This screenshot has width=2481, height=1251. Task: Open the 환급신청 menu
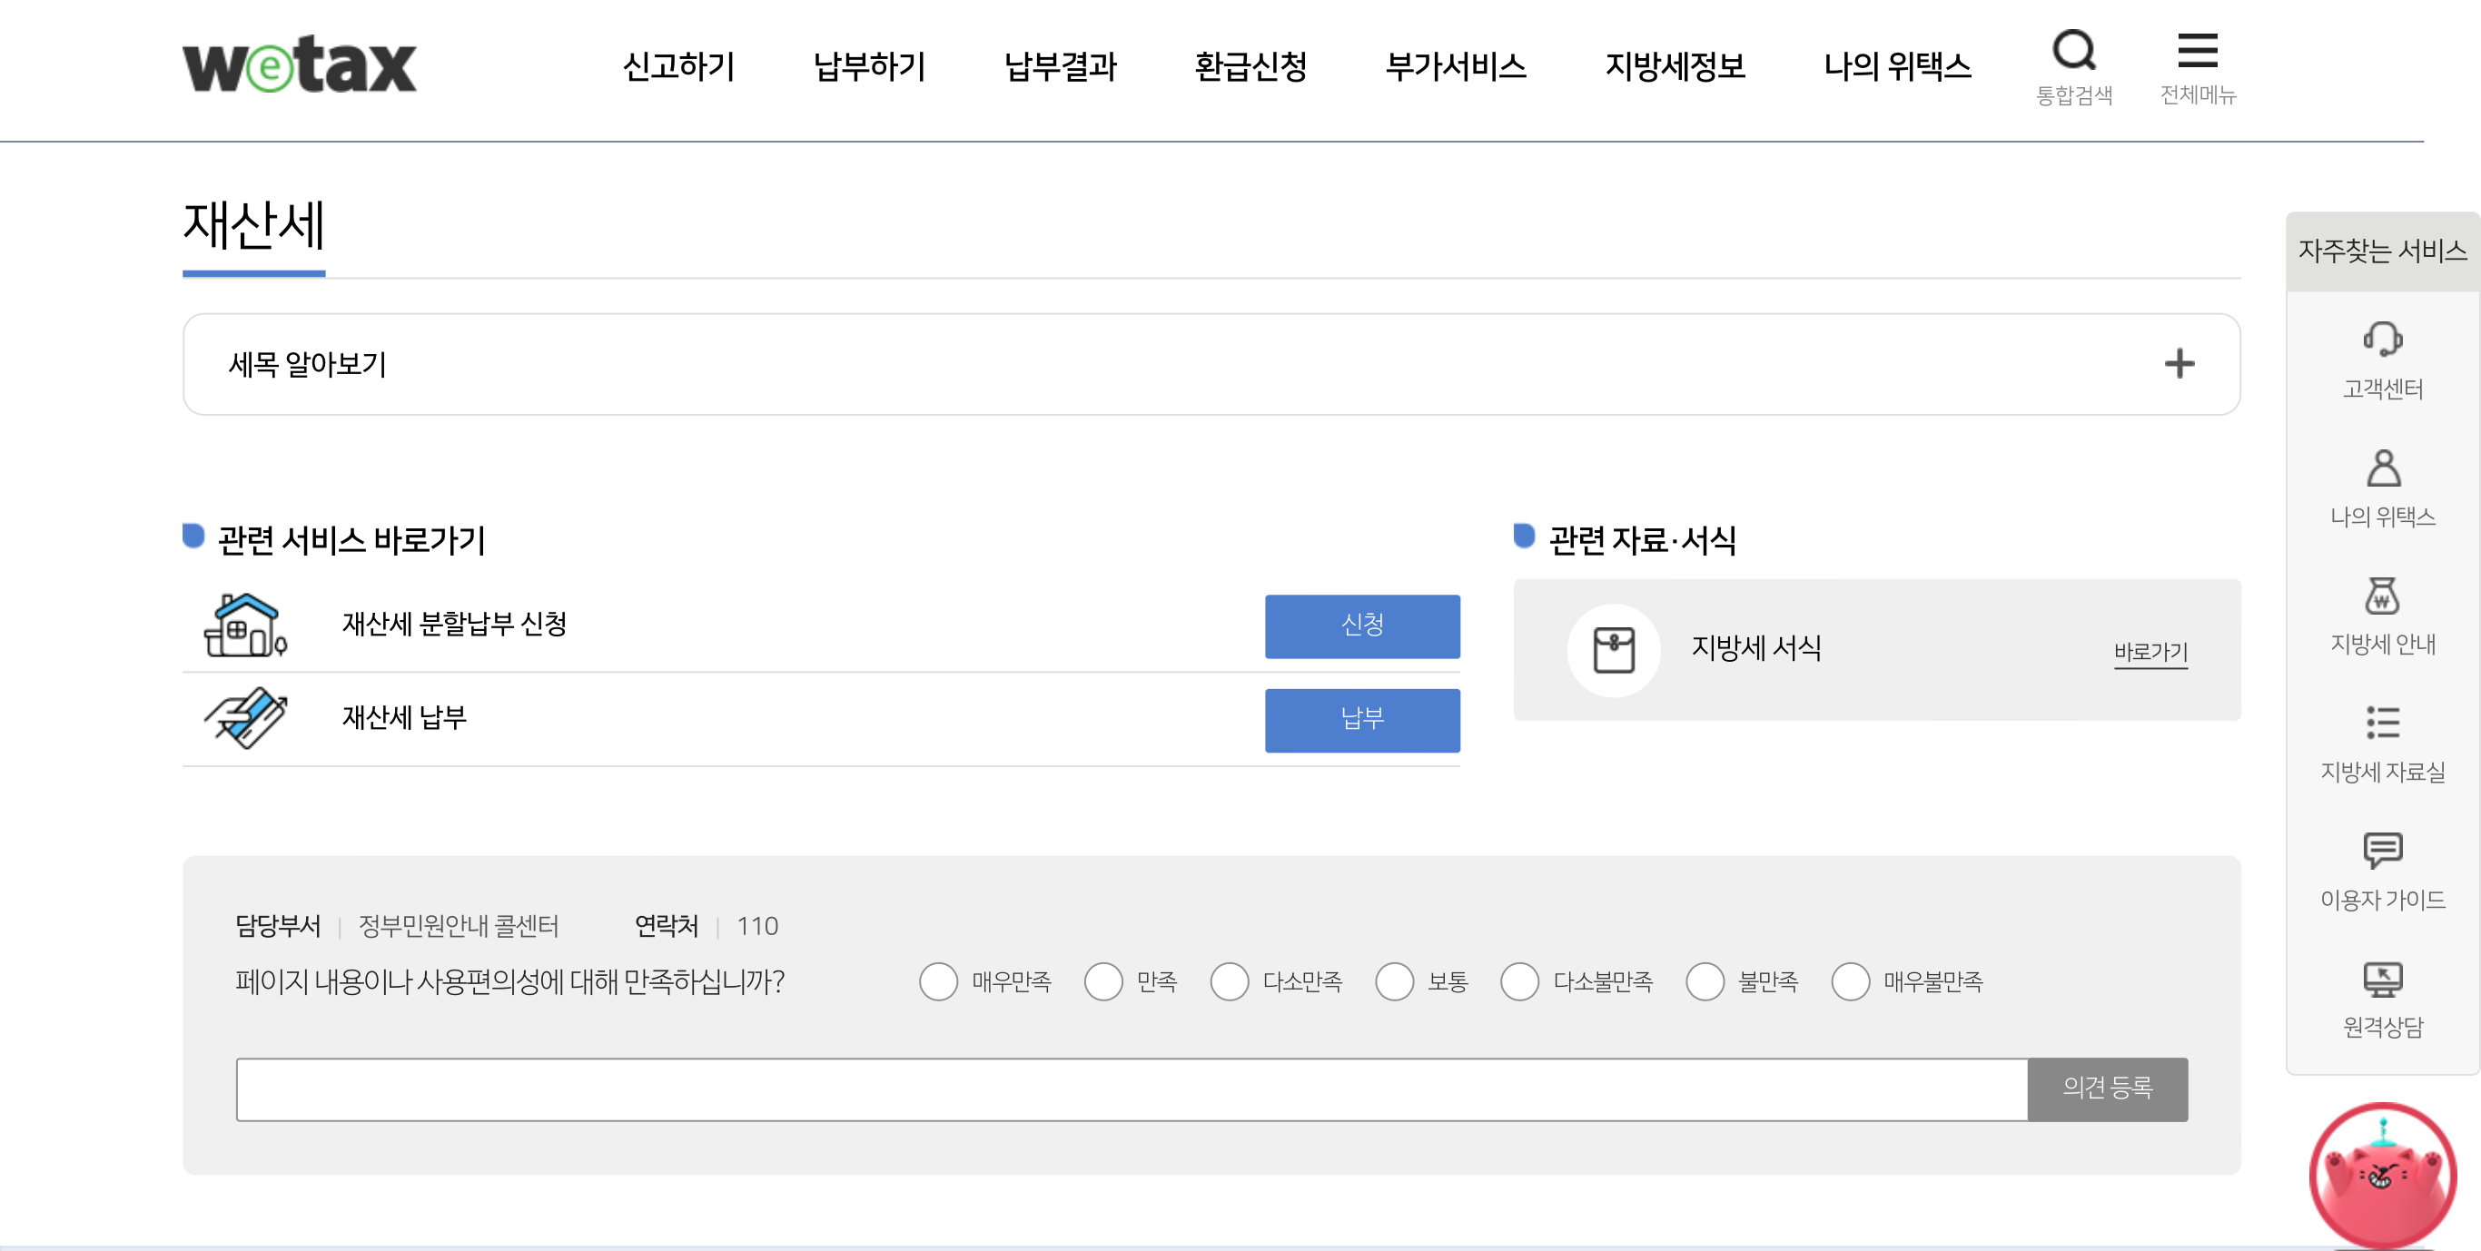coord(1250,66)
